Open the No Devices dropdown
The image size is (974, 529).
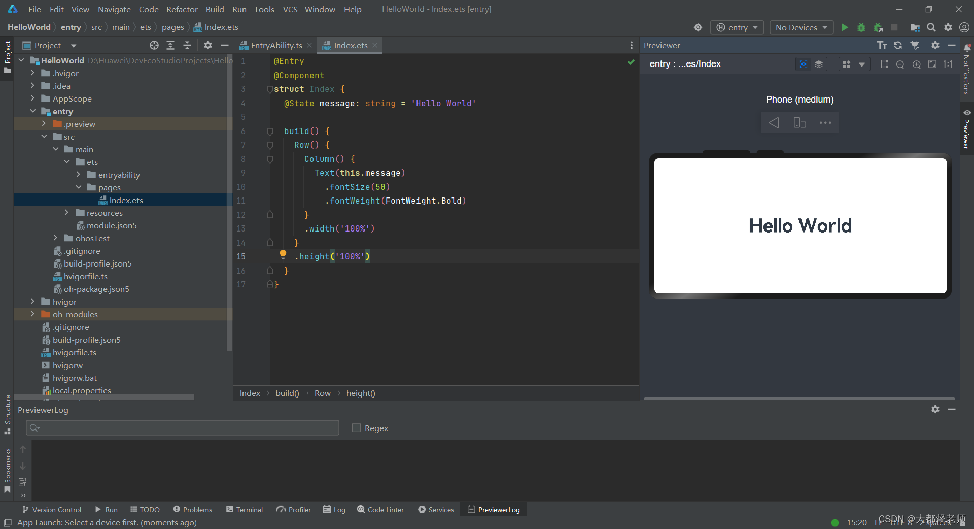[802, 27]
